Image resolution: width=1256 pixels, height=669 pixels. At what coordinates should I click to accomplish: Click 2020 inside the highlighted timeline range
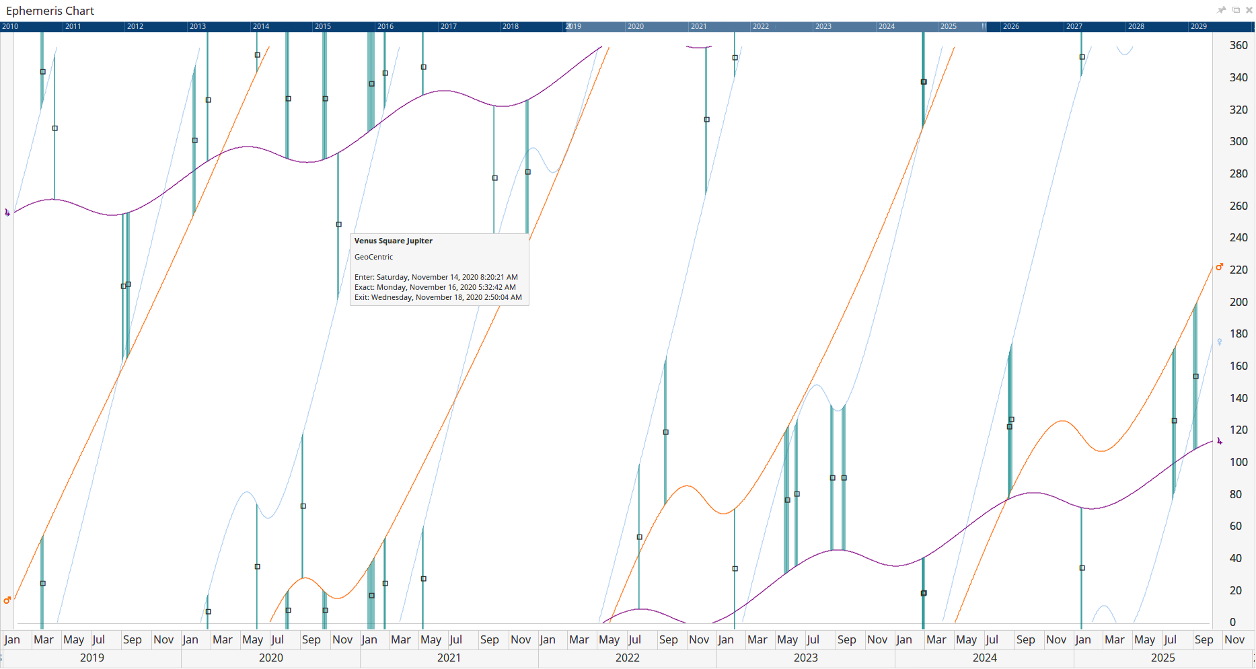(636, 26)
